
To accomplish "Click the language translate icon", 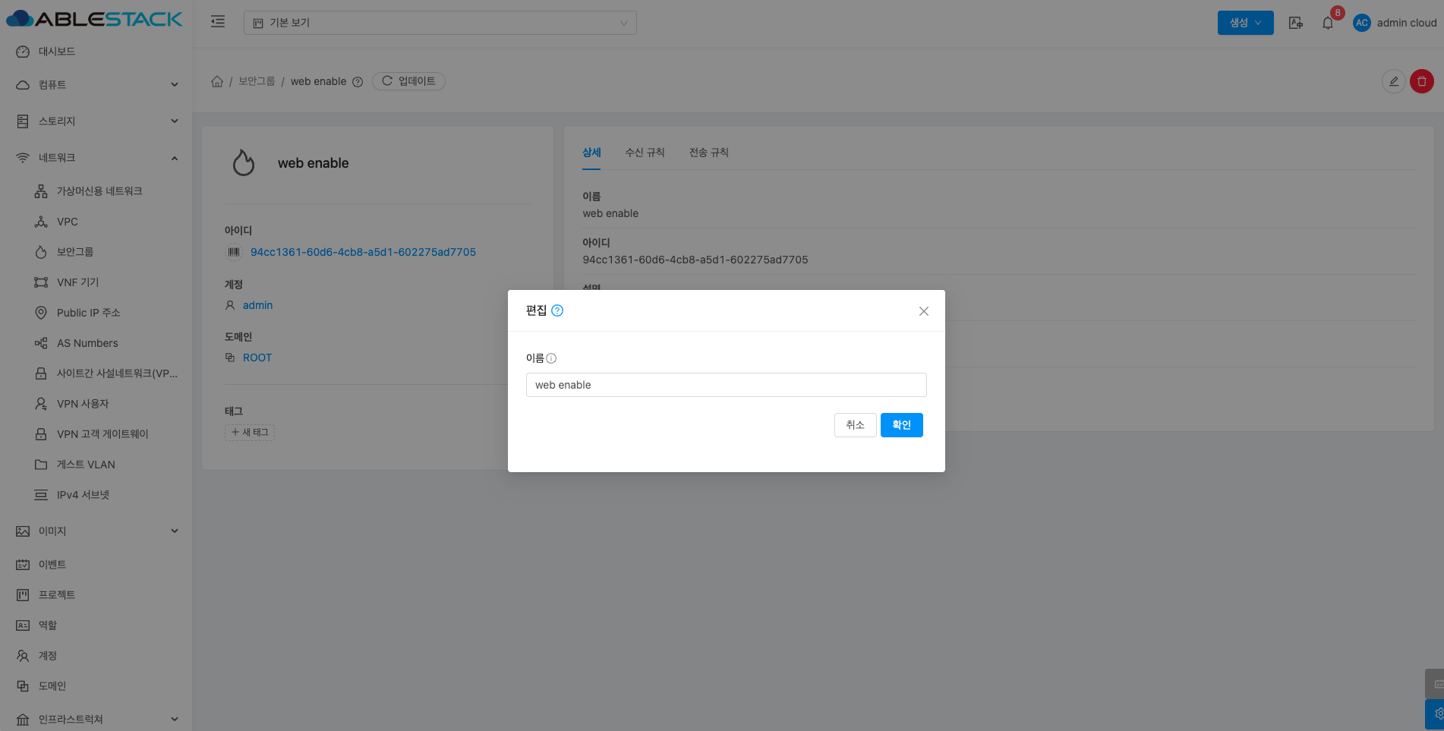I will [x=1296, y=23].
